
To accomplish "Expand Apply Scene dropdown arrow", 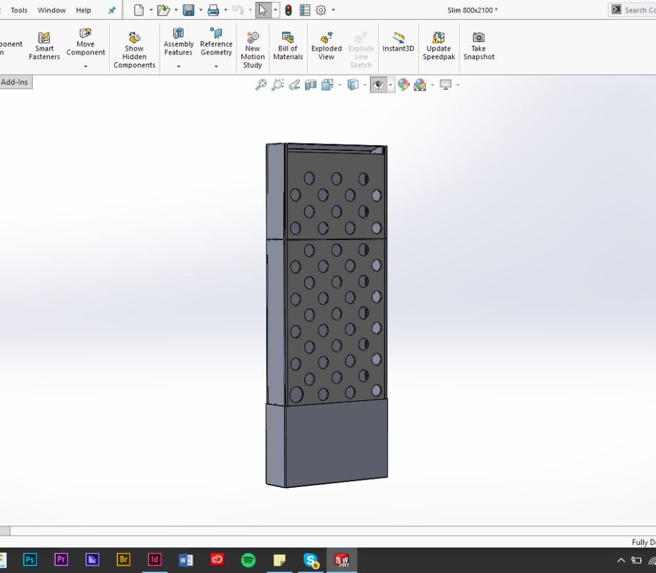I will coord(432,85).
